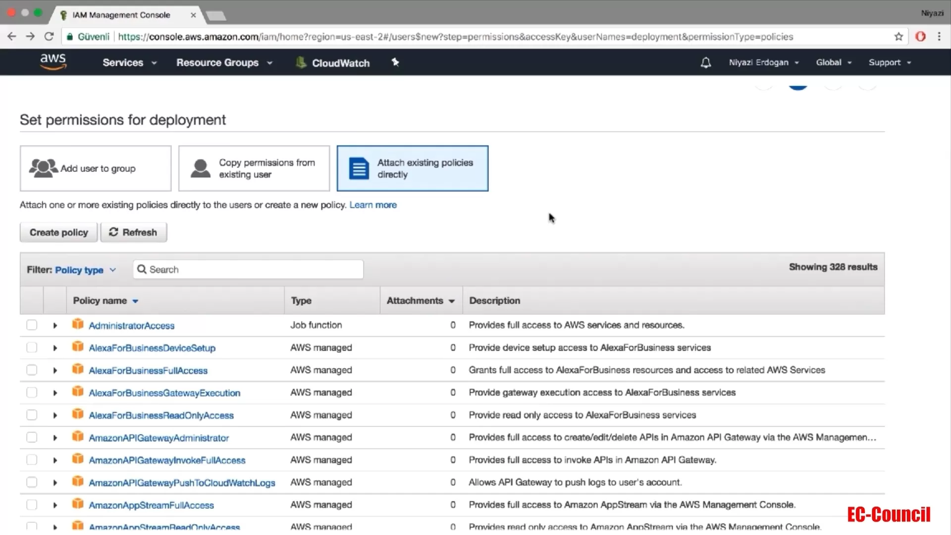The height and width of the screenshot is (535, 951).
Task: Reload the page using the refresh arrow
Action: (x=49, y=36)
